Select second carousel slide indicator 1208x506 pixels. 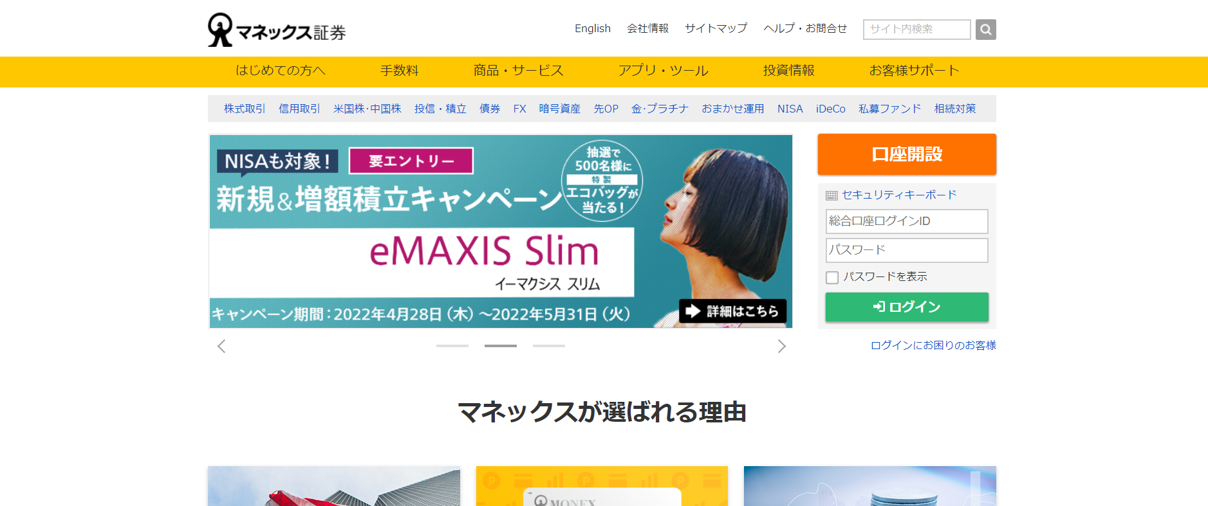point(501,346)
